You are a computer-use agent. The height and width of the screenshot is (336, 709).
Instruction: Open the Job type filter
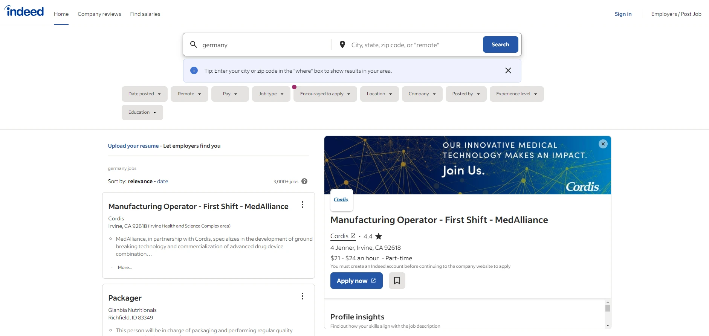point(271,94)
